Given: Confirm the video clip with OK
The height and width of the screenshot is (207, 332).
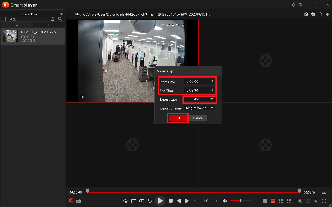Looking at the screenshot, I should coord(178,118).
